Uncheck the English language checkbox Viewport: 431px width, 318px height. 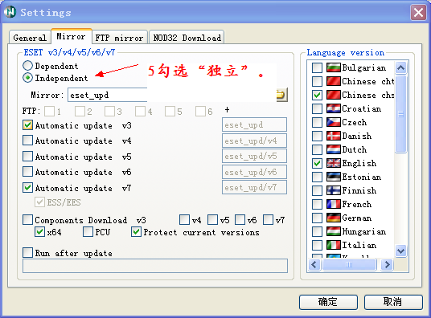(317, 163)
